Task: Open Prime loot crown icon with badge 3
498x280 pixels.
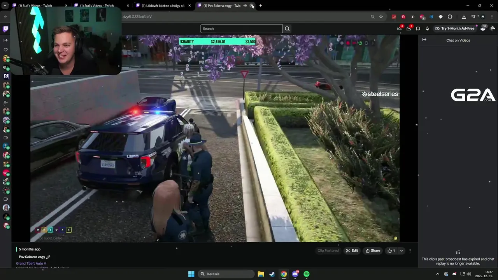Action: (399, 28)
